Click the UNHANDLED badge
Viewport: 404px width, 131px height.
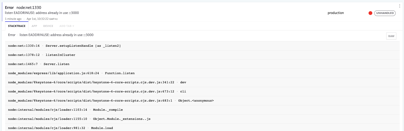[x=385, y=13]
